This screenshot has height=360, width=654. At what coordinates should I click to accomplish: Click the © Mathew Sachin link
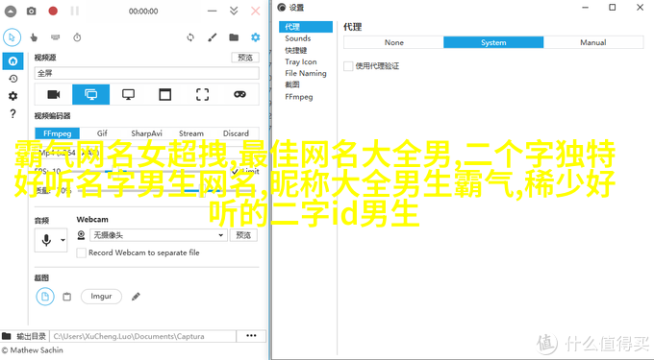[x=32, y=350]
